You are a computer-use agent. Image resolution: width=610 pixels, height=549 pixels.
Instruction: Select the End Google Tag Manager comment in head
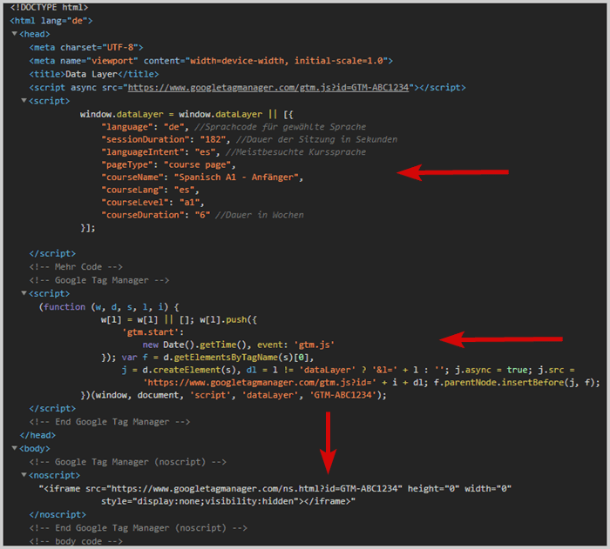(110, 422)
